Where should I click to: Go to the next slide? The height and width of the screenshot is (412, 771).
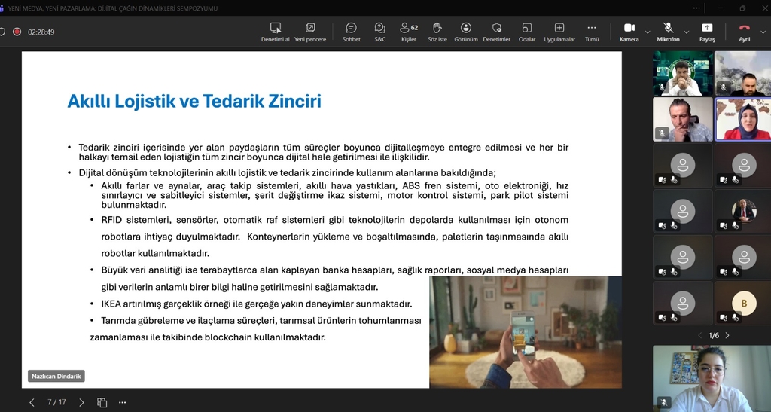81,402
